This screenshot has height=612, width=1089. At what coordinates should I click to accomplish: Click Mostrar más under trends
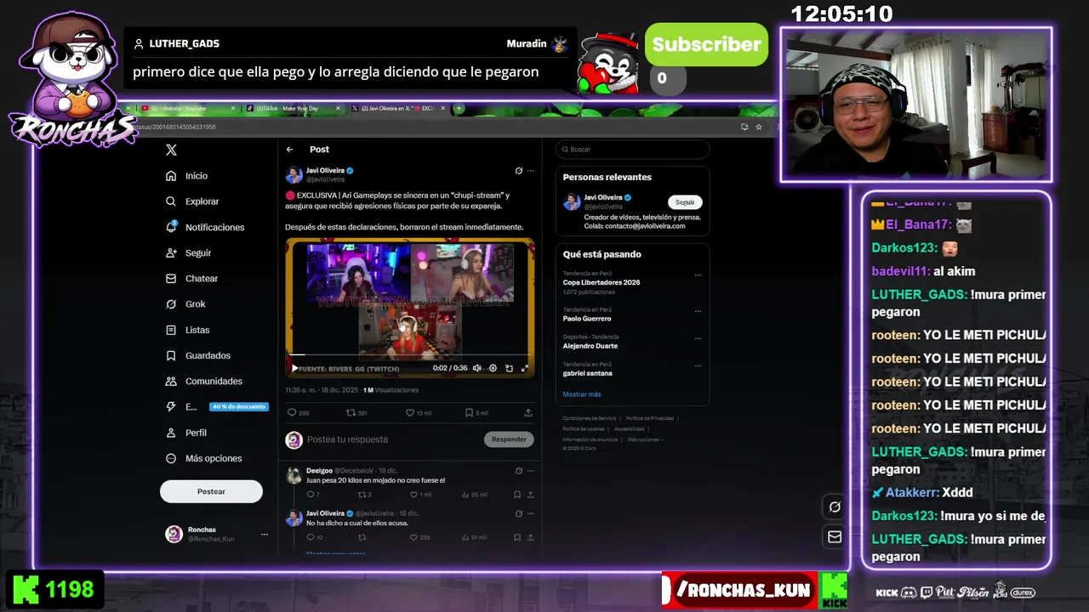click(582, 394)
